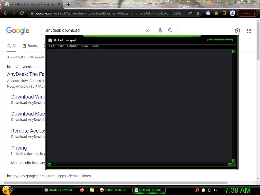The height and width of the screenshot is (195, 260).
Task: Switch to the Books results tab
Action: pos(30,46)
